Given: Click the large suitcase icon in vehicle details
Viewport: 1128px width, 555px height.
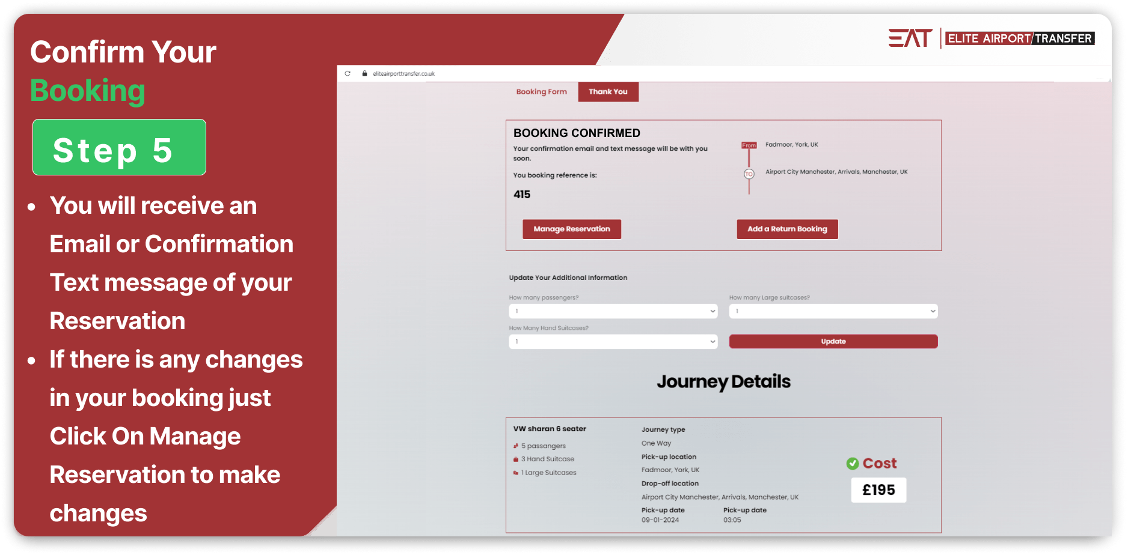Looking at the screenshot, I should [516, 473].
